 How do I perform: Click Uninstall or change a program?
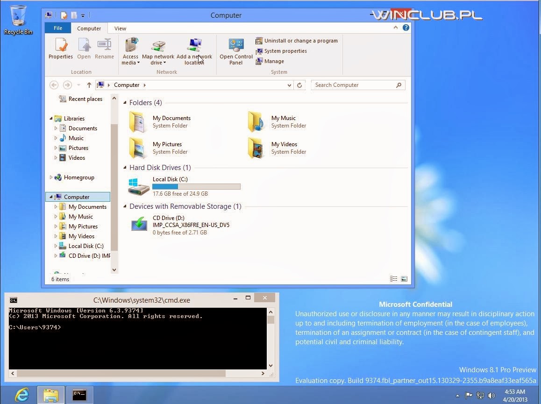(x=296, y=41)
